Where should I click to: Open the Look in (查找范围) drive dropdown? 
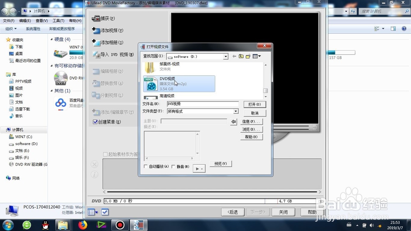225,56
